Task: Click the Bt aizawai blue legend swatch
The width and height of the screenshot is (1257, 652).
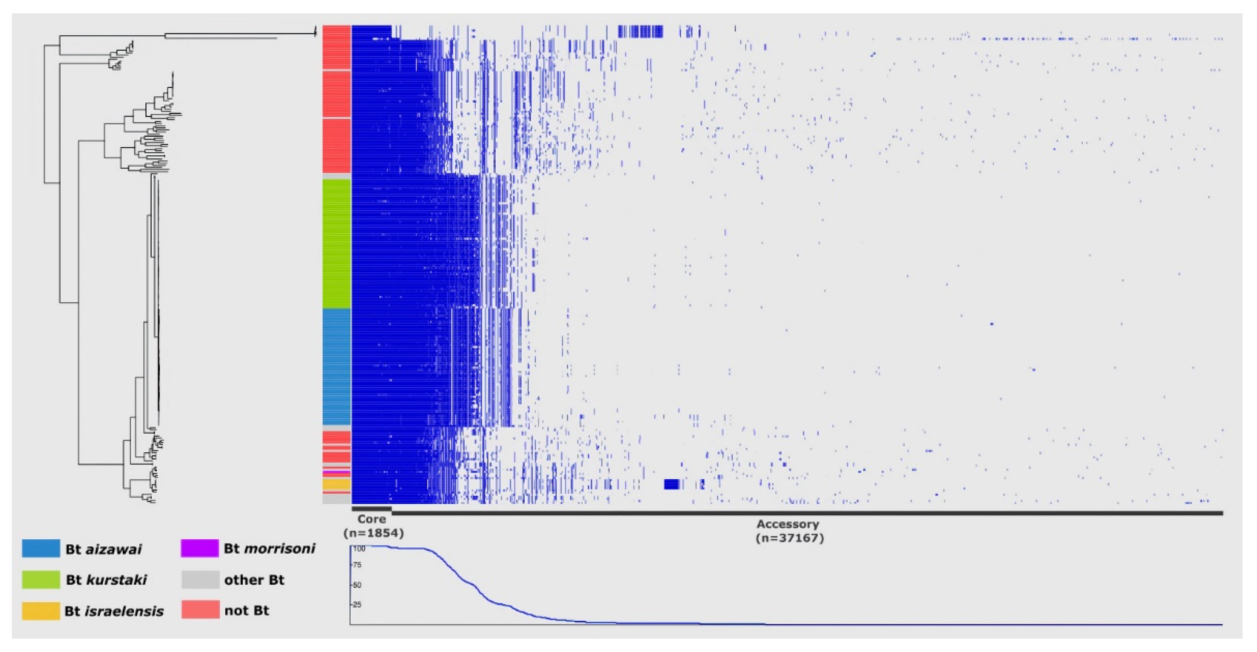Action: (41, 548)
